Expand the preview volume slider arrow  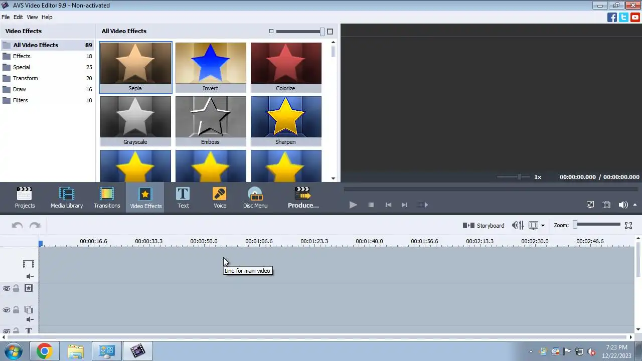tap(635, 205)
